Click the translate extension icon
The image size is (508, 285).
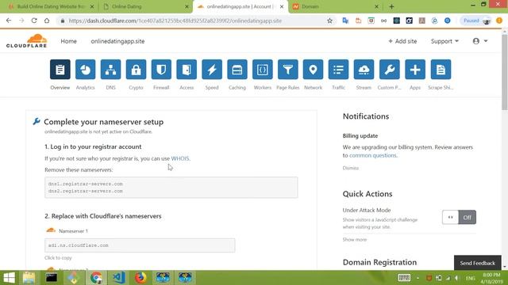[x=345, y=21]
